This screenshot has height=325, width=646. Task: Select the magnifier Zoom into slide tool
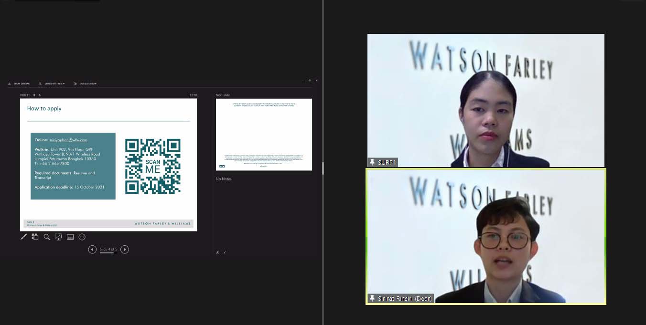[47, 237]
